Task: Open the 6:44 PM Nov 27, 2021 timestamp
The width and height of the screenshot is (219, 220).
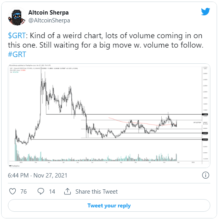Action: tap(38, 176)
